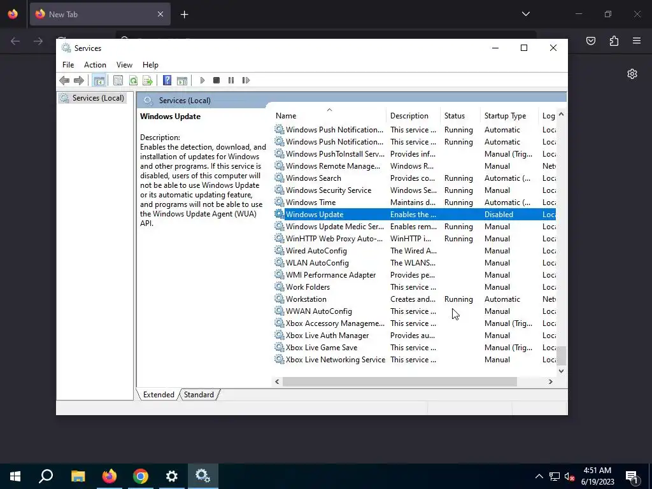Sort by the Name column header
This screenshot has height=489, width=652.
(x=329, y=116)
